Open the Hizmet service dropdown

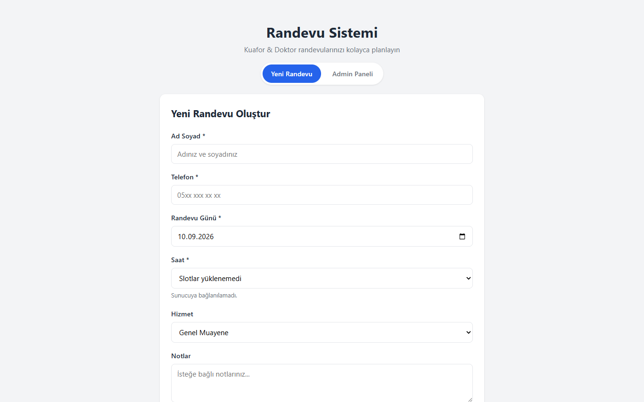(x=322, y=332)
